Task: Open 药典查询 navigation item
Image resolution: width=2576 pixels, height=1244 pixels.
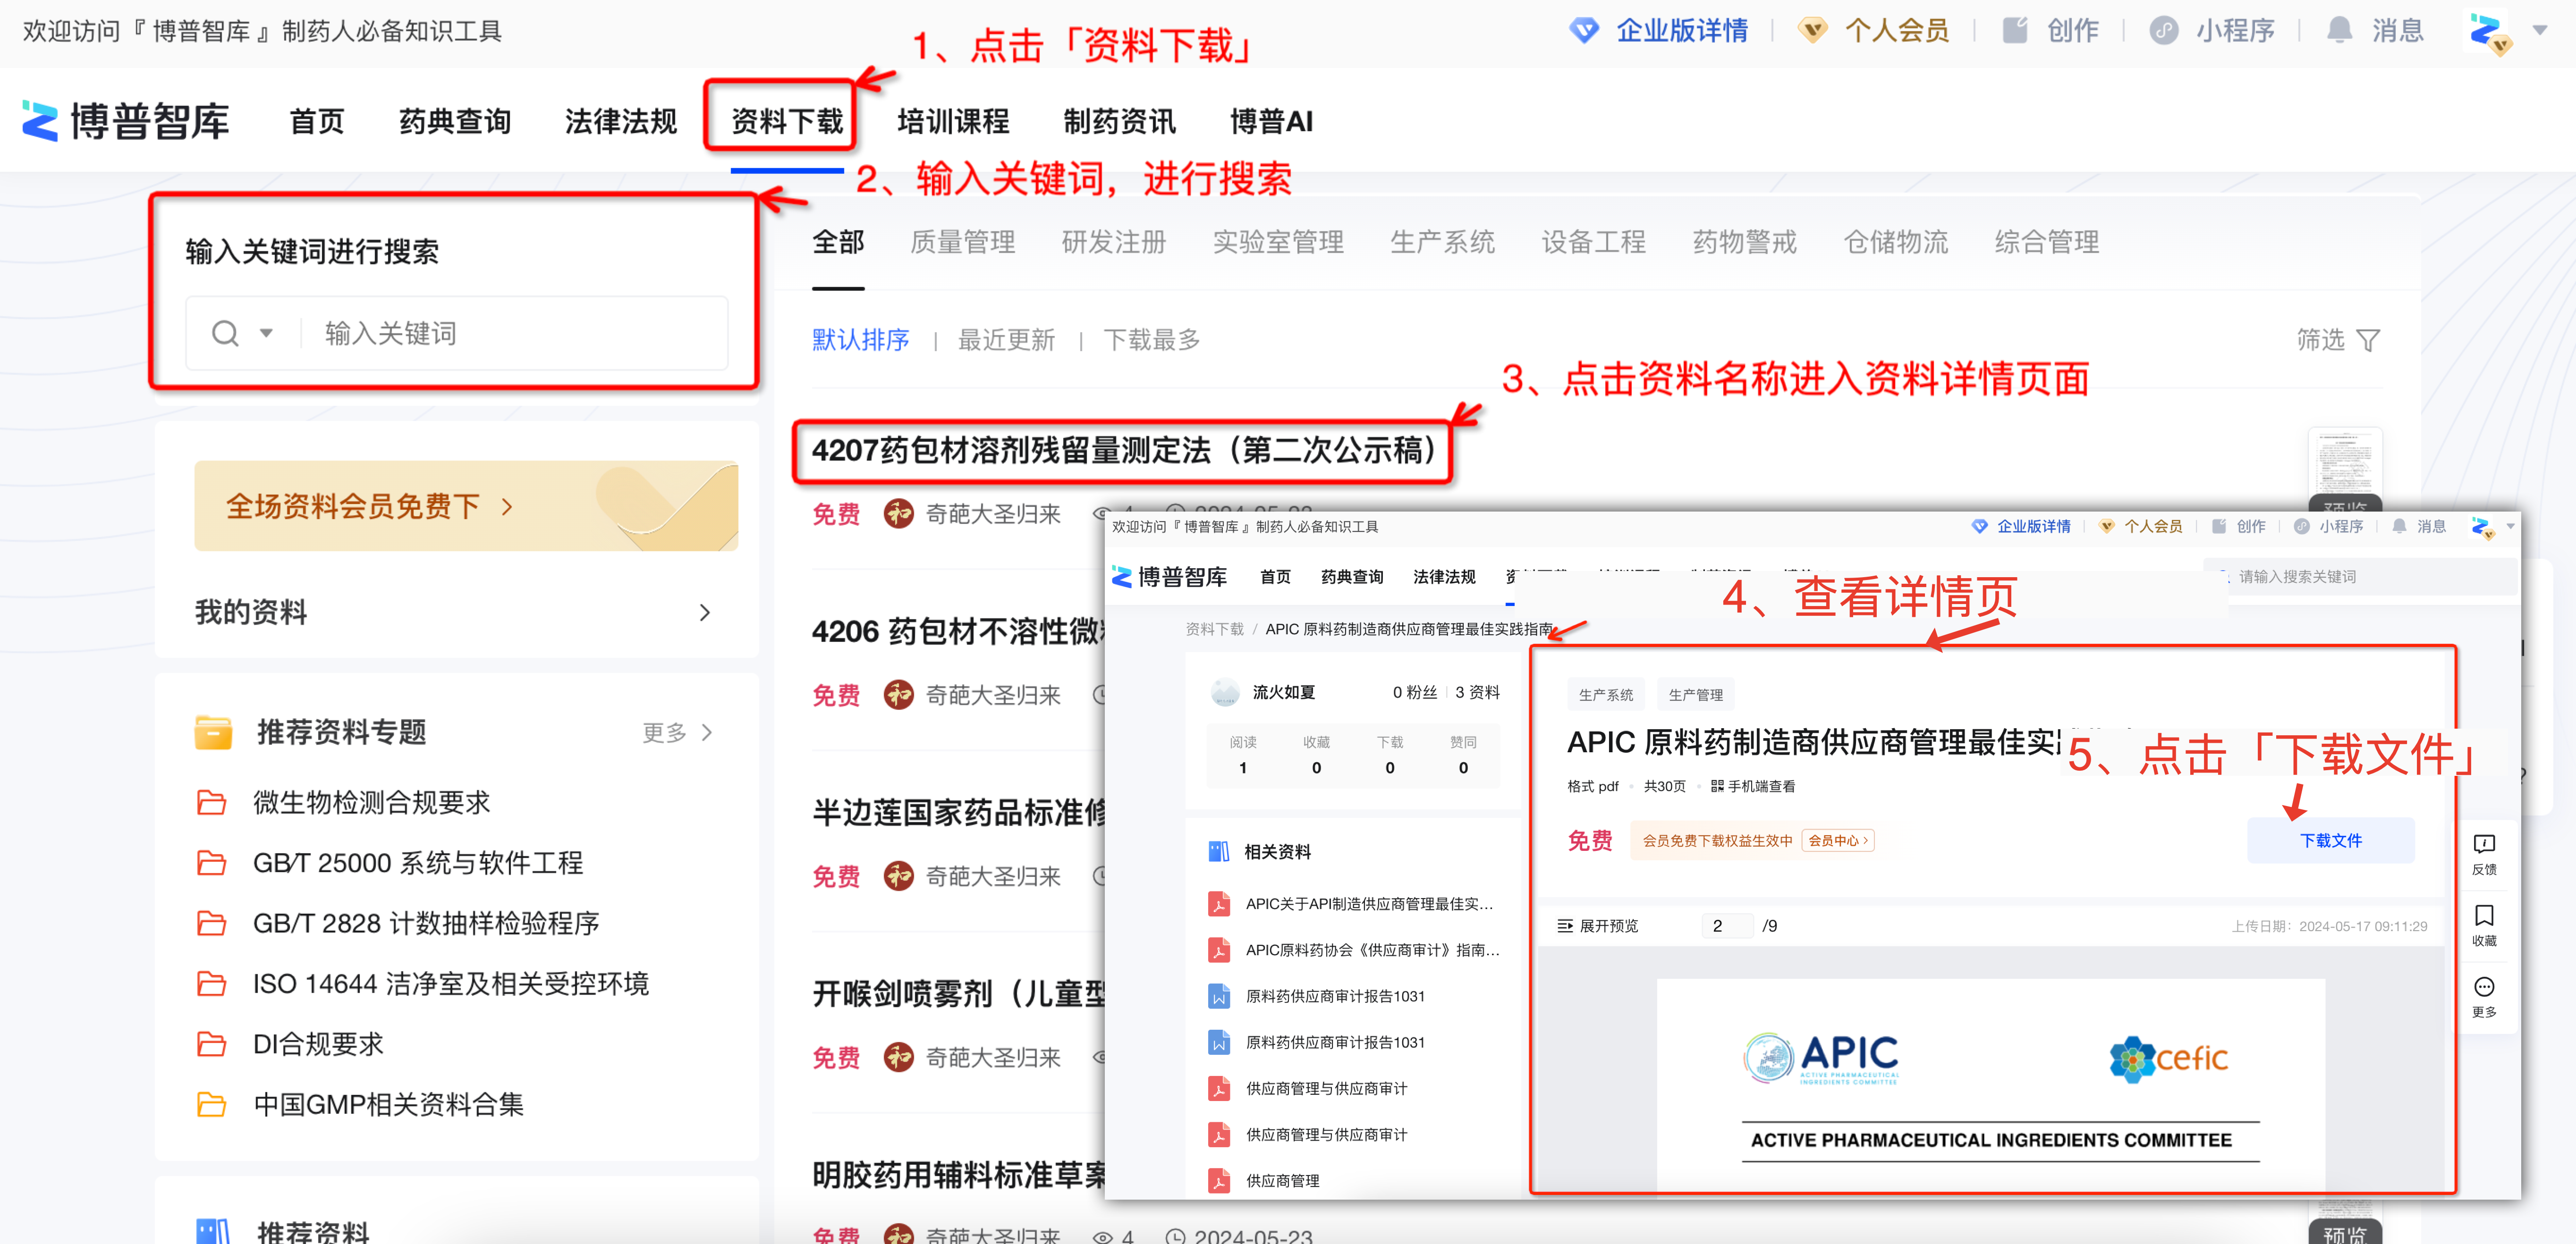Action: click(455, 122)
